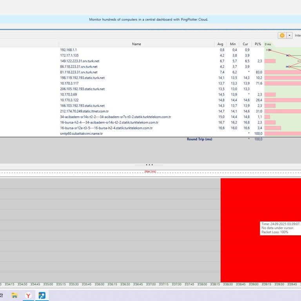Select hop row 192.168.1.1
301x301 pixels.
coord(69,50)
